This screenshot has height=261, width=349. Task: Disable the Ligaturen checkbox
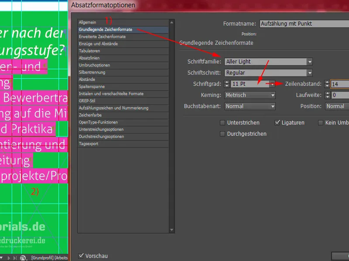click(277, 123)
